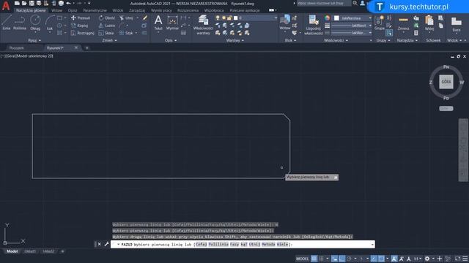
Task: Choose the Cofaj command option
Action: tap(201, 244)
